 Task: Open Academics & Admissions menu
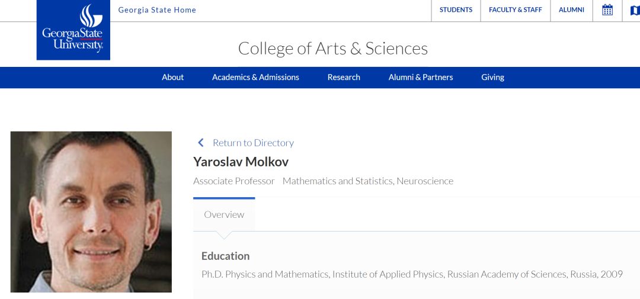click(x=255, y=78)
